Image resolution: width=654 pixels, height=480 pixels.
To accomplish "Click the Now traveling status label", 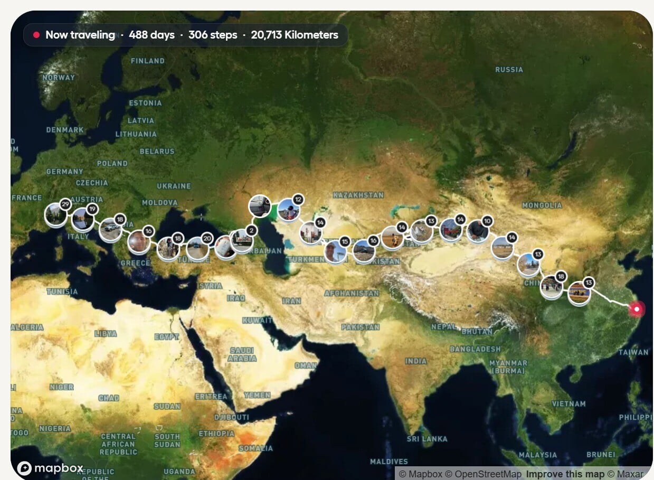I will (80, 35).
